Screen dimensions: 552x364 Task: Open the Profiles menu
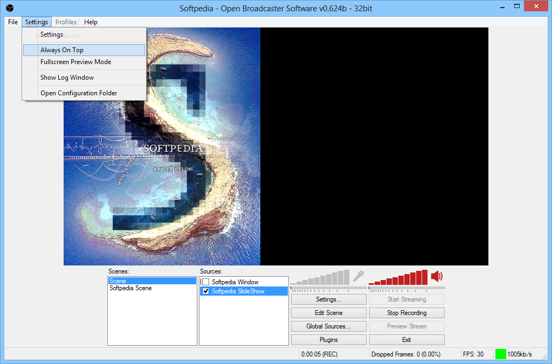(66, 22)
